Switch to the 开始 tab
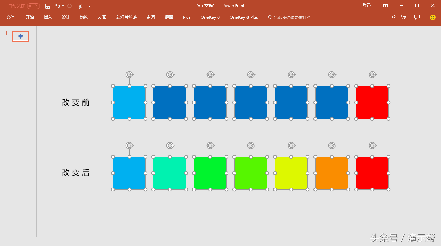The width and height of the screenshot is (441, 246). (30, 17)
